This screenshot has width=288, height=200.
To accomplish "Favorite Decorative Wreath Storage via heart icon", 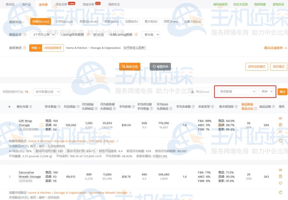I will click(x=280, y=183).
